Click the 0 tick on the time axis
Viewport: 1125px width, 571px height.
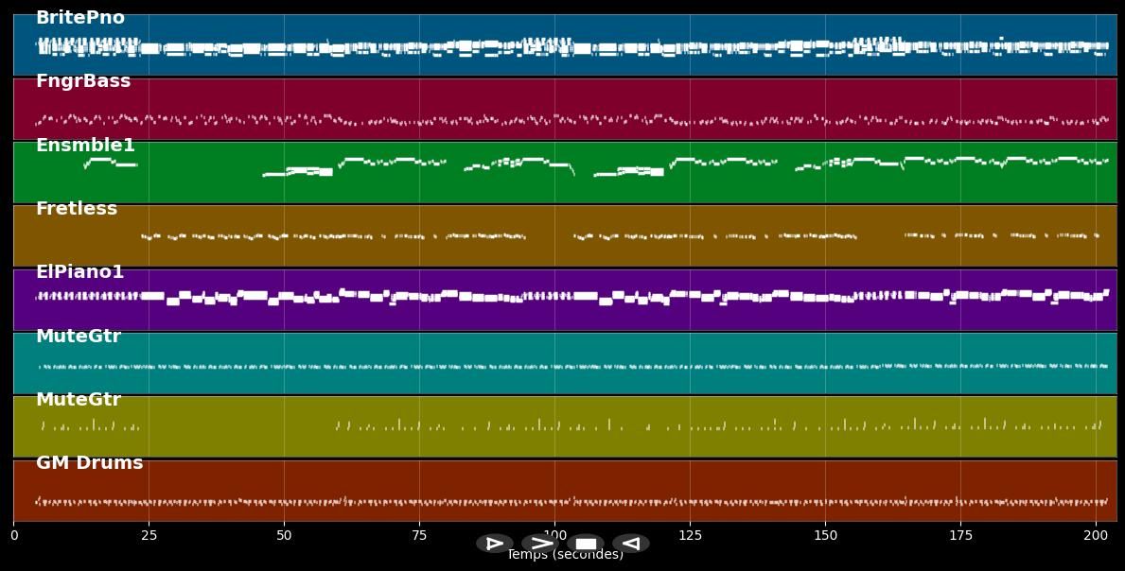pyautogui.click(x=13, y=535)
